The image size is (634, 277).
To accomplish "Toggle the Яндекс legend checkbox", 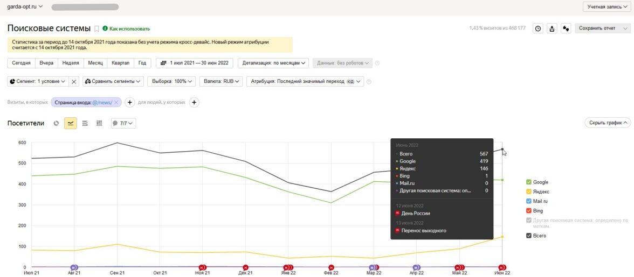I will coord(528,191).
